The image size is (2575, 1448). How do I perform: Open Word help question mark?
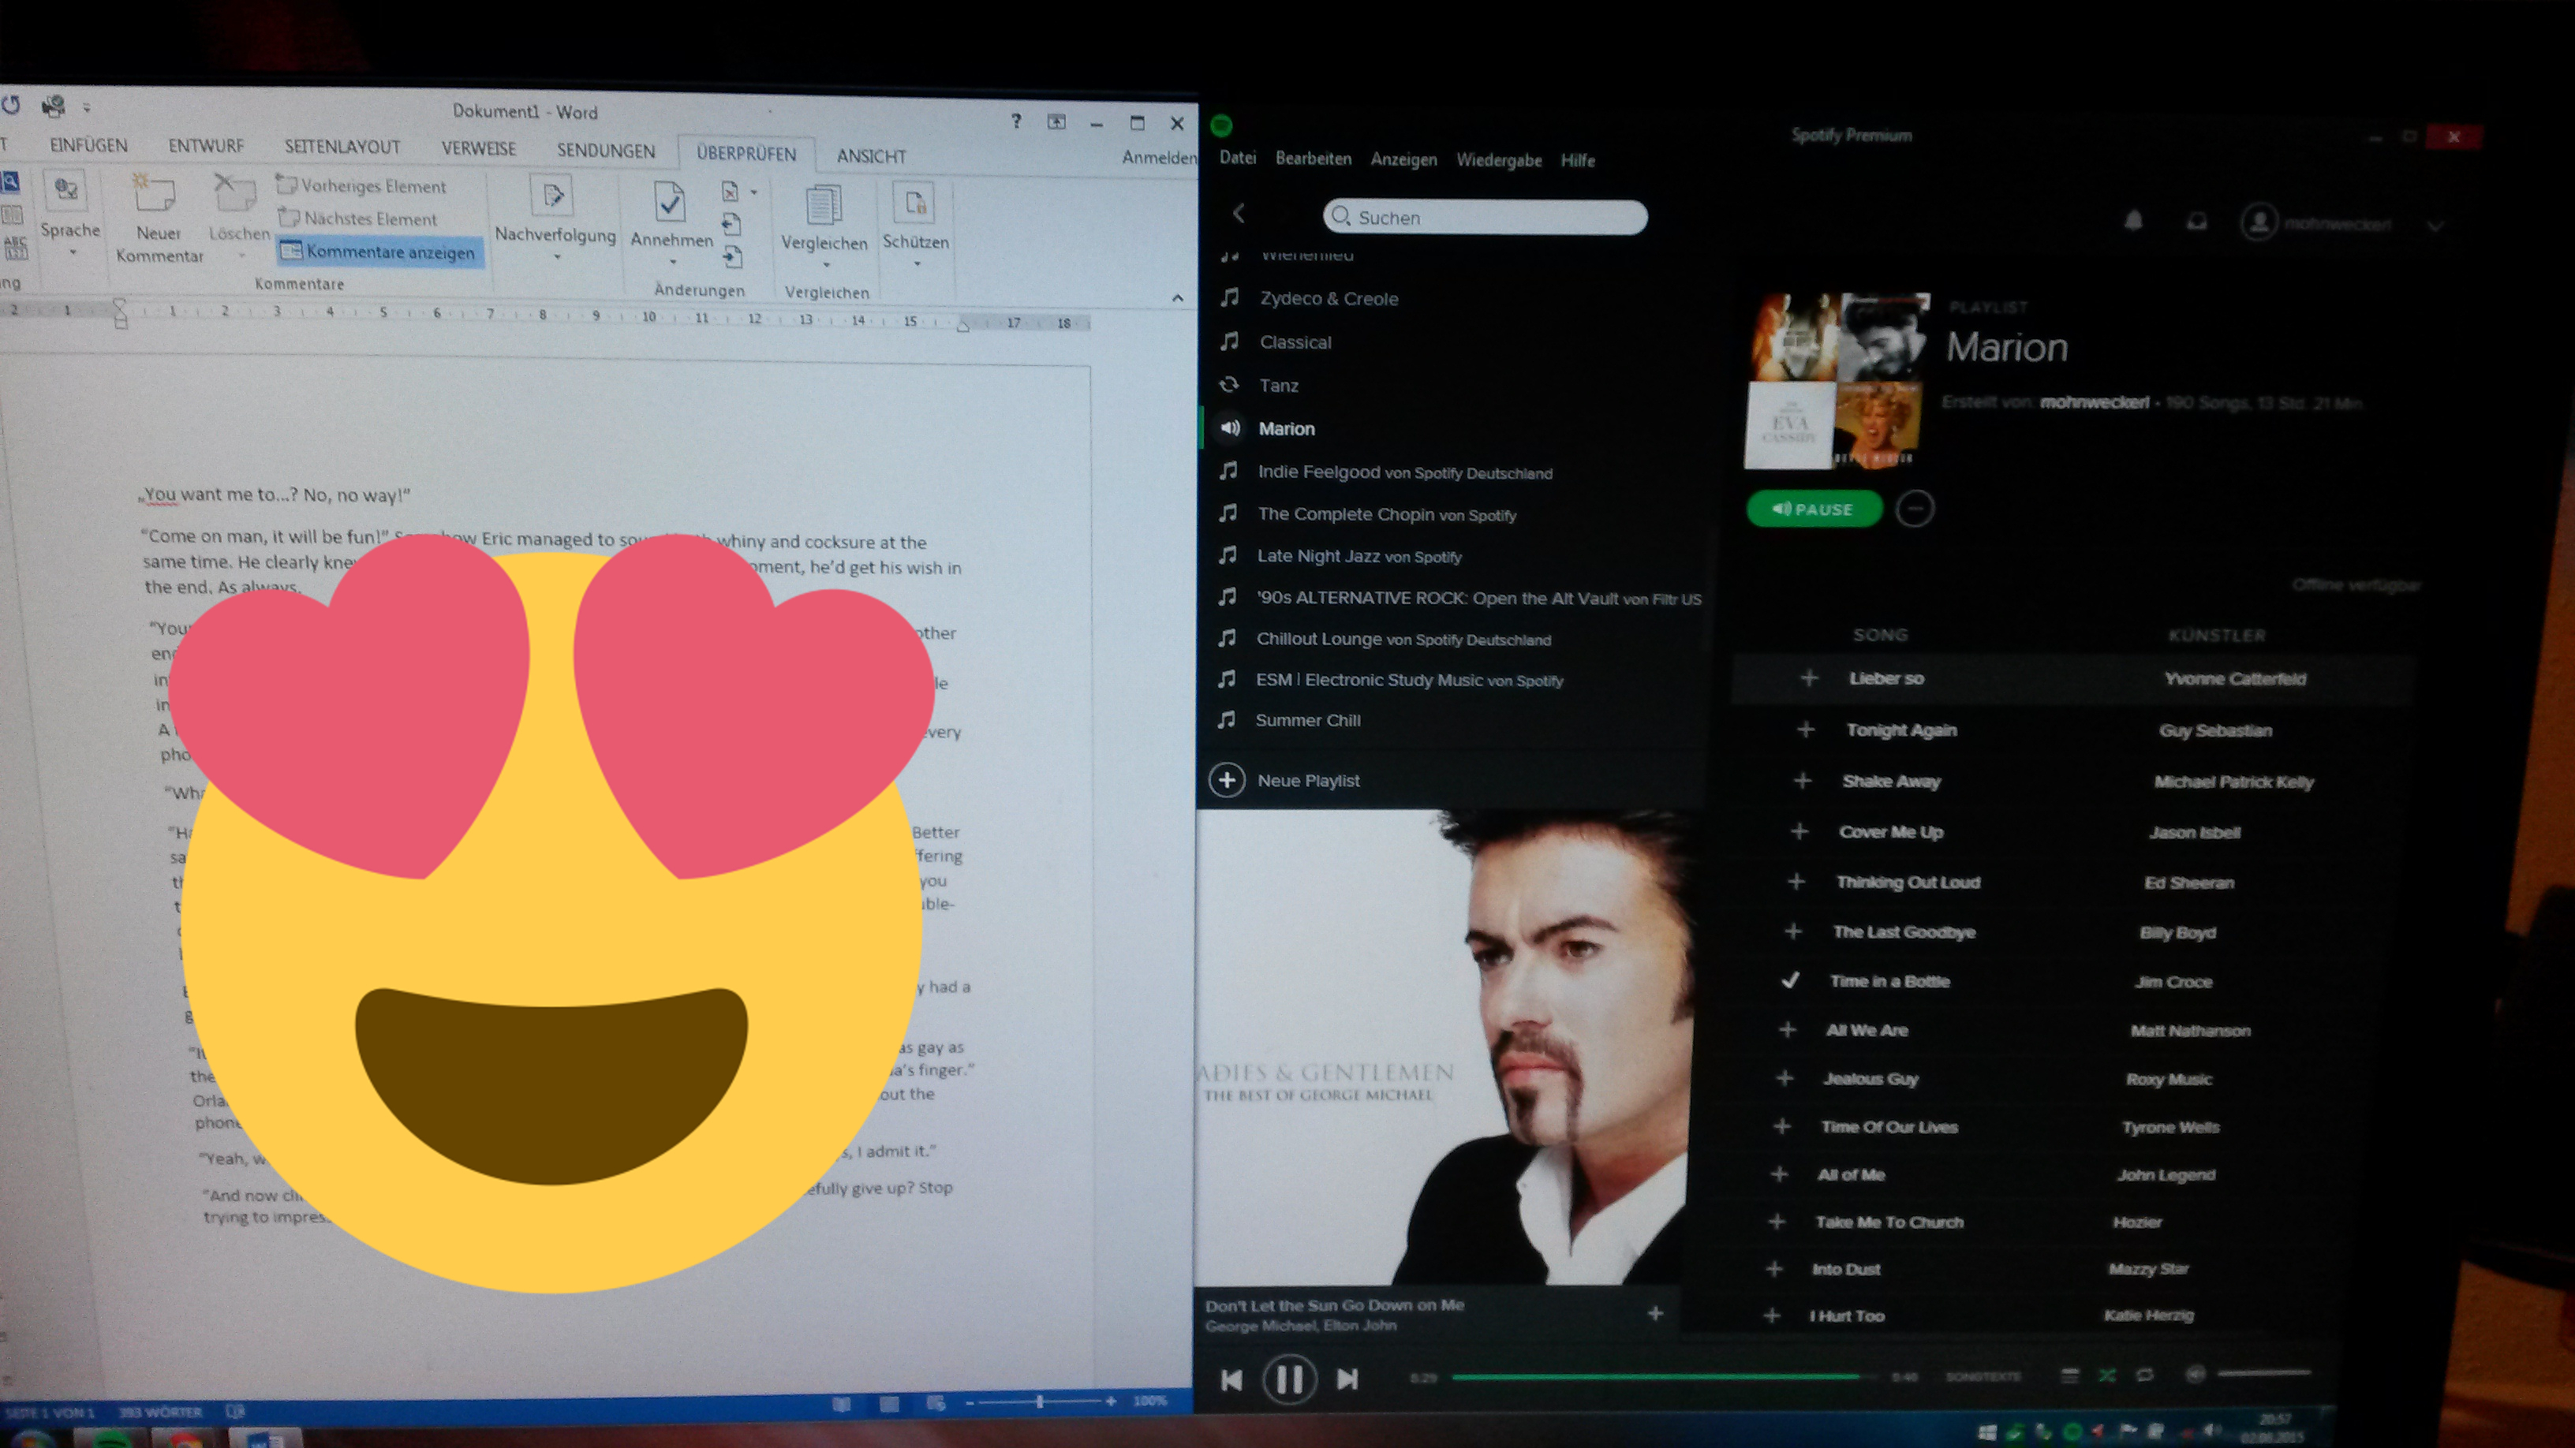(1015, 121)
